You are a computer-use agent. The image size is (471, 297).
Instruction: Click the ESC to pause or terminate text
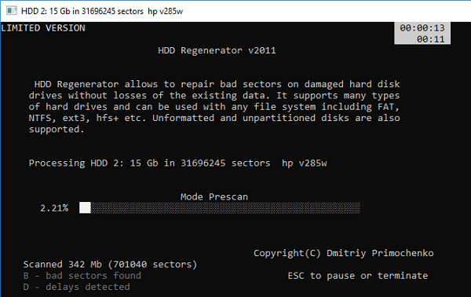(358, 276)
